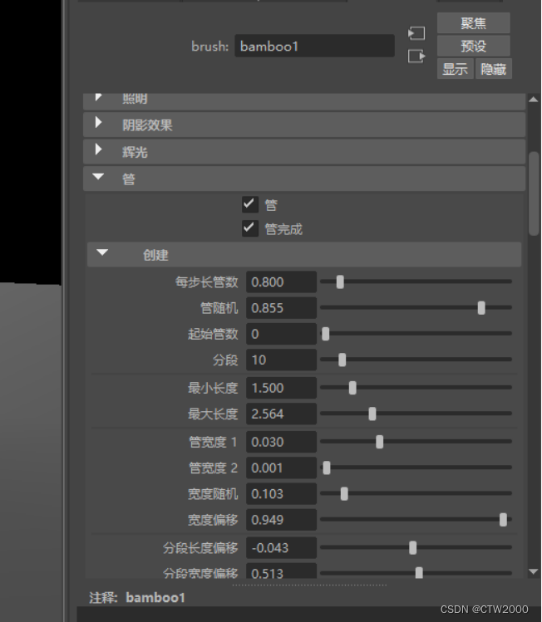542x622 pixels.
Task: Uncheck the 管完成 checkbox
Action: click(x=250, y=228)
